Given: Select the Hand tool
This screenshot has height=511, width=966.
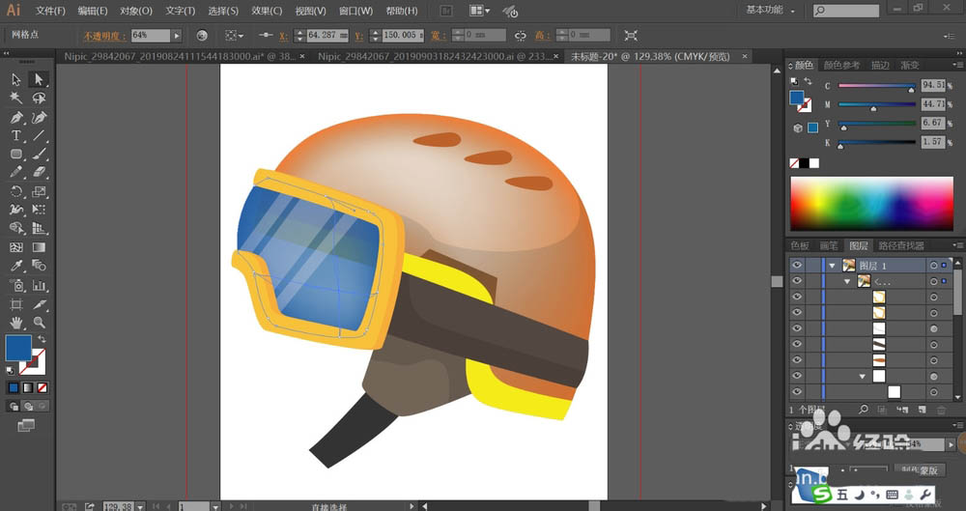Looking at the screenshot, I should click(16, 323).
